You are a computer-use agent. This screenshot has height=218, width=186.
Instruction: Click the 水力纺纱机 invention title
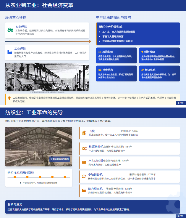(96, 161)
